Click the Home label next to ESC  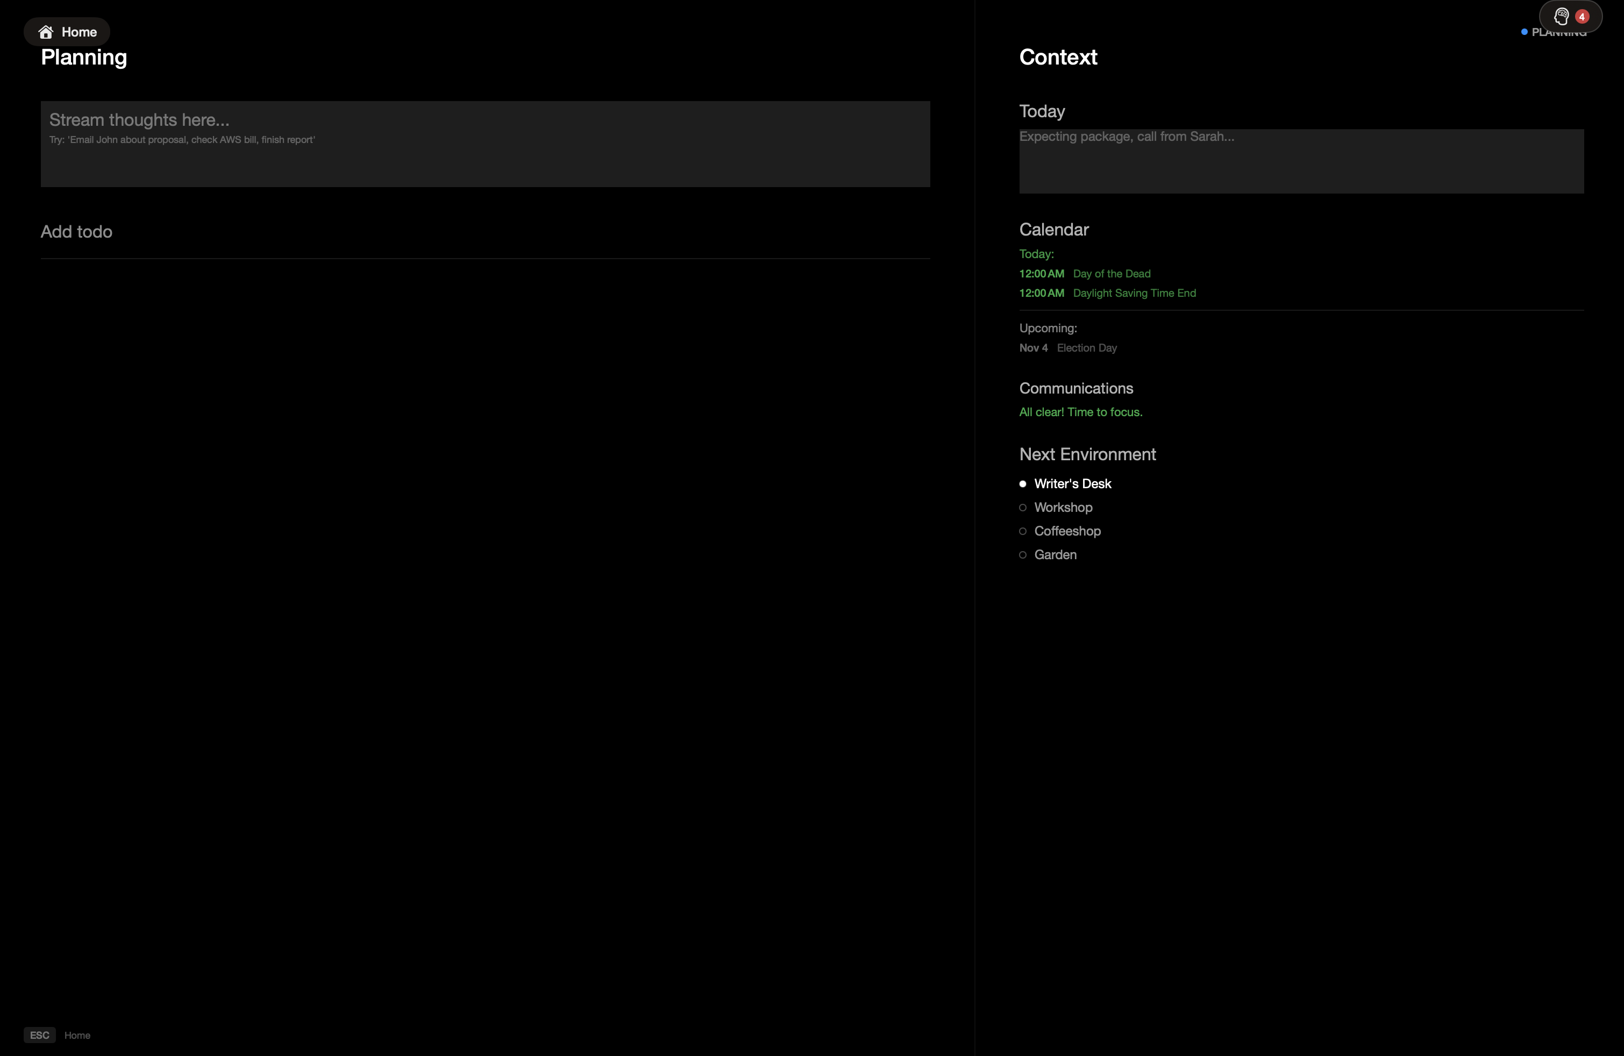pos(77,1035)
